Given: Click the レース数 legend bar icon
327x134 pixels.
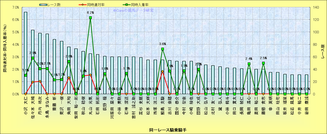Looking at the screenshot, I should [46, 5].
